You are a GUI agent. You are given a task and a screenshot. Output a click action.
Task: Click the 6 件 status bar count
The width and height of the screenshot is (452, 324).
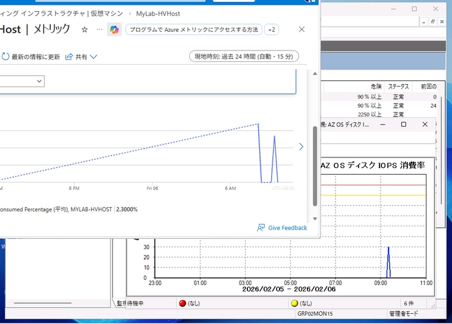click(409, 303)
